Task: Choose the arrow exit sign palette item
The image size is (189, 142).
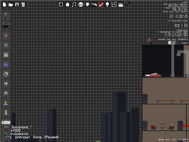Action: pos(6,84)
